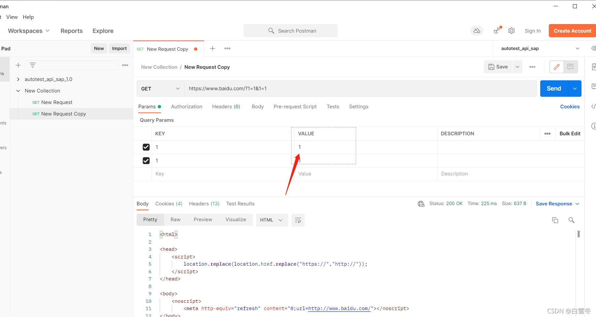596x317 pixels.
Task: Click the filter collections icon
Action: pyautogui.click(x=32, y=65)
